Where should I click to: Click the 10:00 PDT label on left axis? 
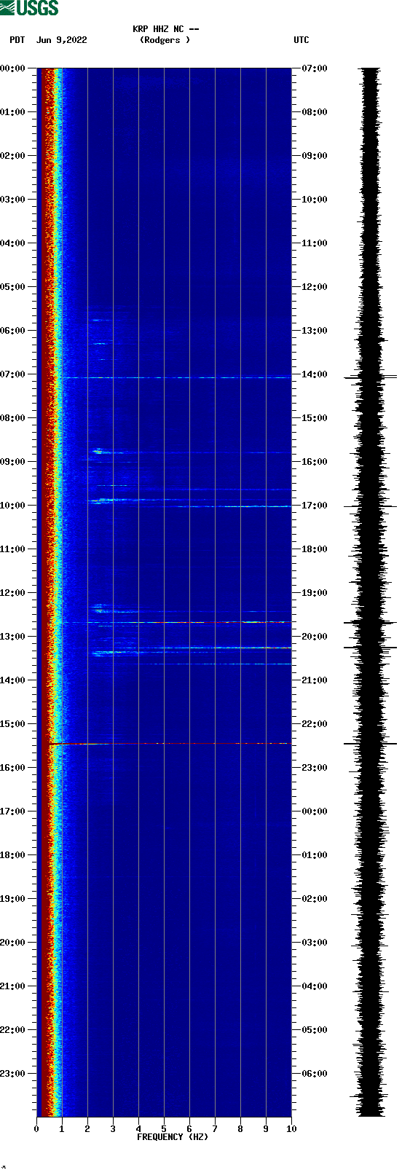(12, 506)
